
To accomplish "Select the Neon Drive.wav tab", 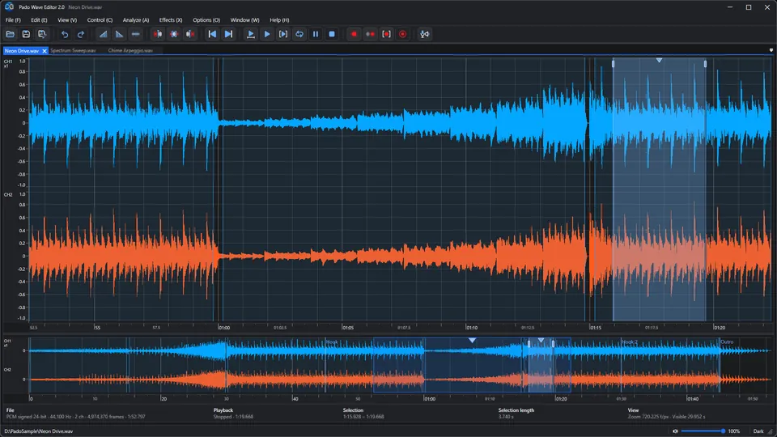I will (21, 50).
